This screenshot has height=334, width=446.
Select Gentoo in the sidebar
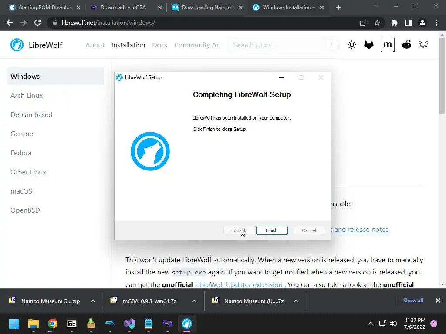point(22,134)
